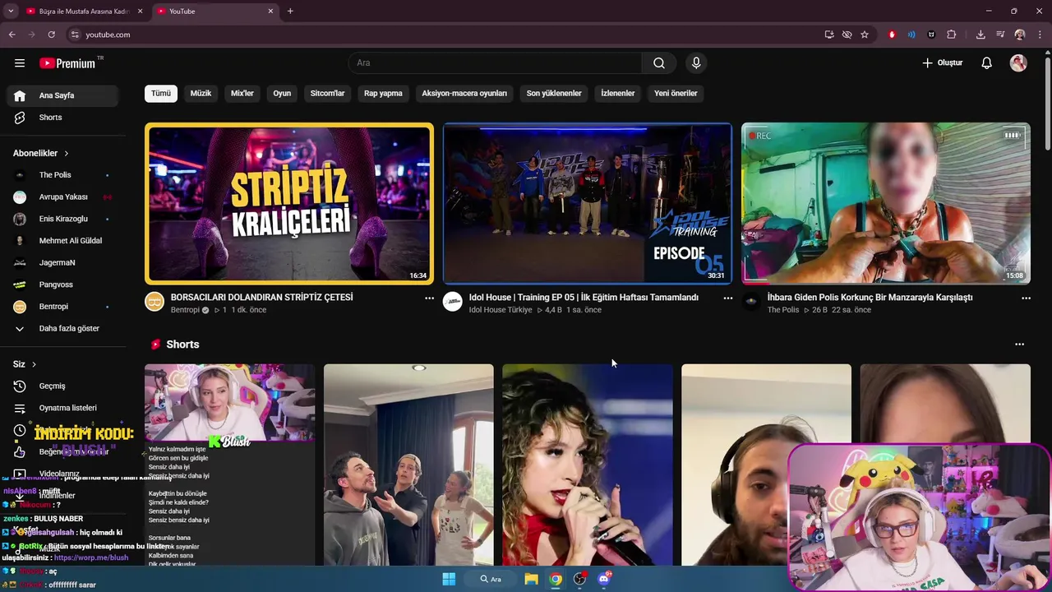
Task: Open Idol House channel avatar beside video
Action: [453, 302]
